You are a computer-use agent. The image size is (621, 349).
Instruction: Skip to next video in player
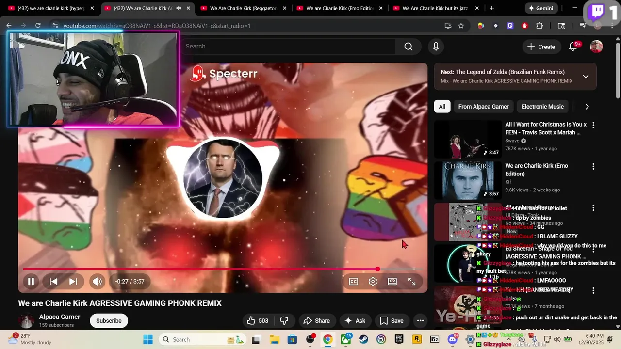coord(73,281)
